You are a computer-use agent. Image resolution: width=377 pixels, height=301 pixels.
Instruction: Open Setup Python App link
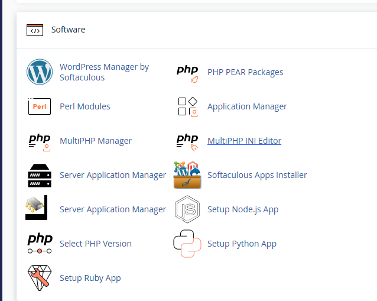pyautogui.click(x=242, y=244)
